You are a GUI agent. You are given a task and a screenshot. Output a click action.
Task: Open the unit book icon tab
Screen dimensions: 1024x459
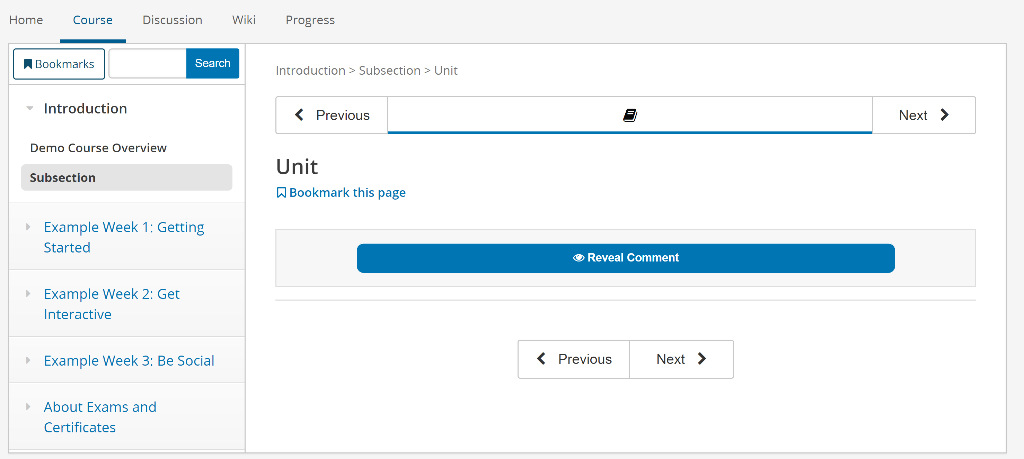(630, 115)
